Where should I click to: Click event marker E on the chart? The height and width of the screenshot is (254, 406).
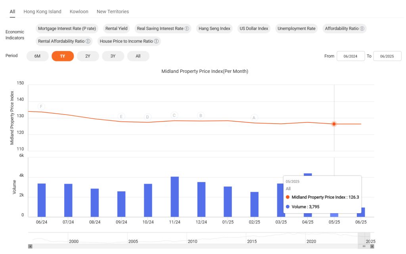click(121, 116)
